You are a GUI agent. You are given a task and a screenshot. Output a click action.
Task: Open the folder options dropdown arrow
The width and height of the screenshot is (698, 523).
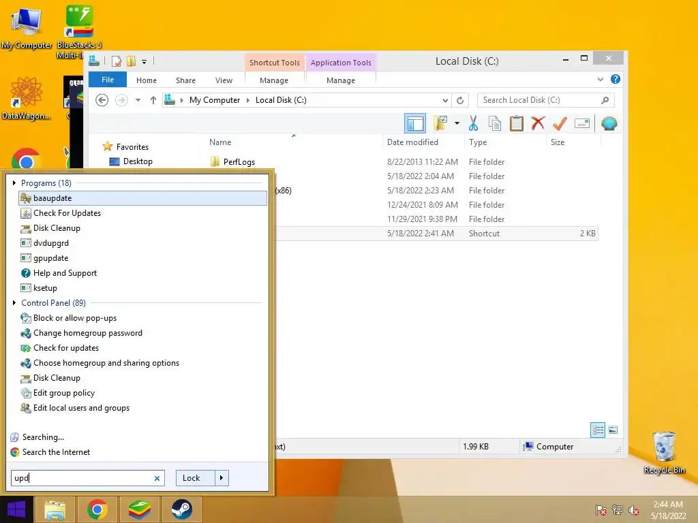pos(457,123)
